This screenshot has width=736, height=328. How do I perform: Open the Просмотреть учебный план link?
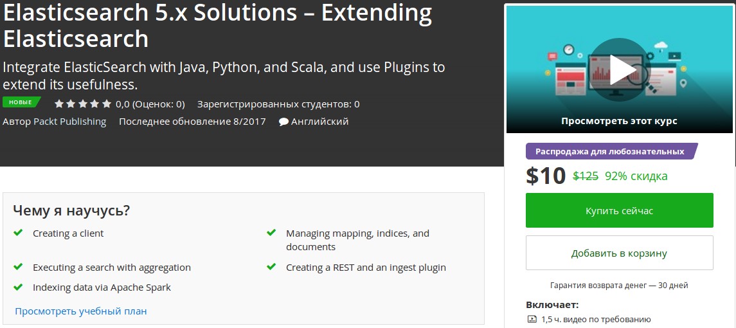point(81,311)
